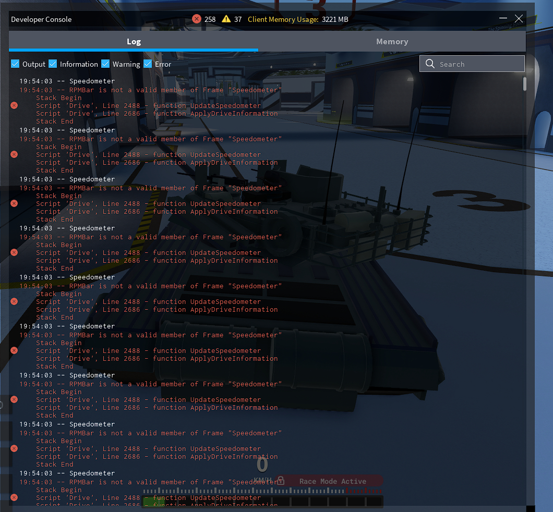
Task: Toggle the Information filter checkbox
Action: (53, 64)
